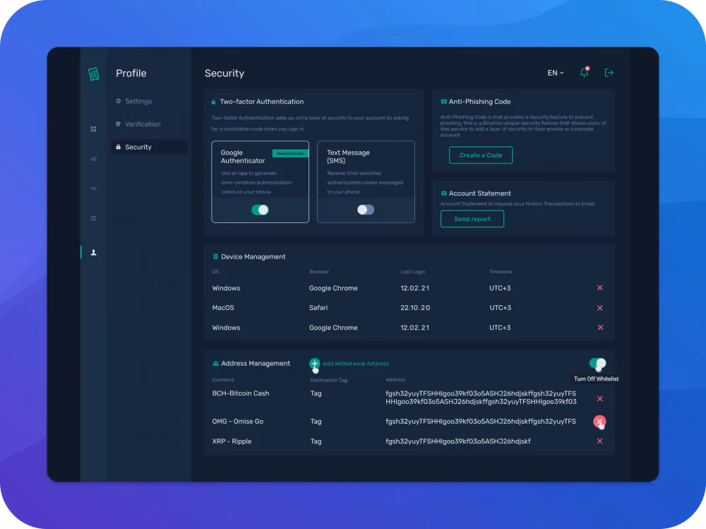Click the Send report button
This screenshot has height=529, width=706.
472,219
